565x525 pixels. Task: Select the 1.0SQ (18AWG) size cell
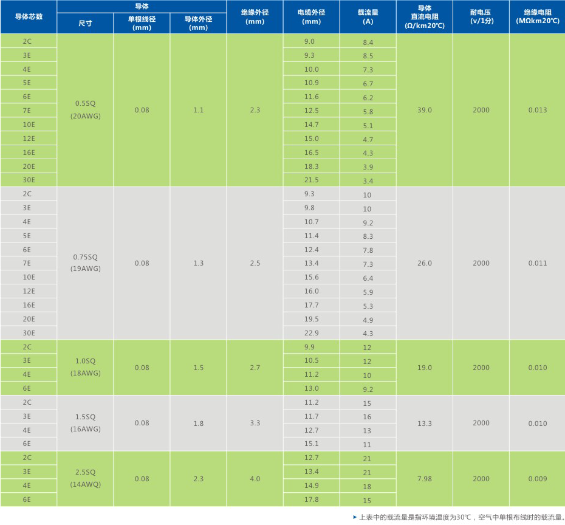point(86,367)
